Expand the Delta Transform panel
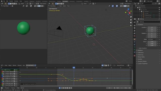This screenshot has width=161, height=91. click(x=143, y=48)
